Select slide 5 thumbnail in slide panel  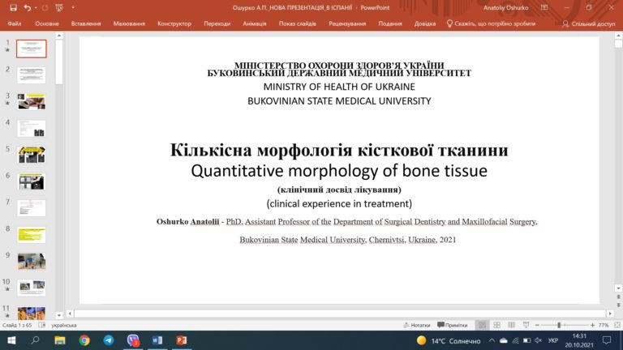tap(32, 154)
